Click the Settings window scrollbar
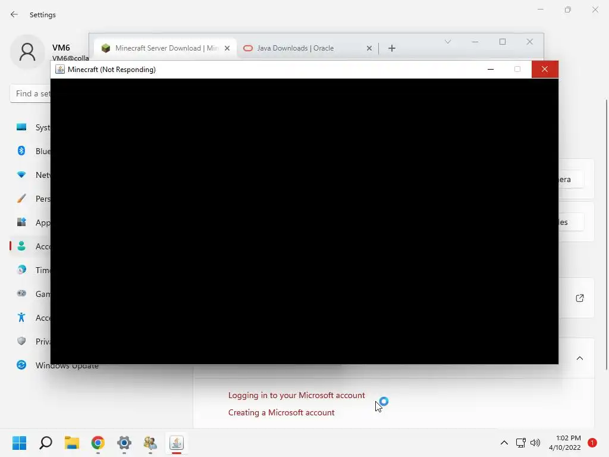This screenshot has width=609, height=457. (x=606, y=234)
